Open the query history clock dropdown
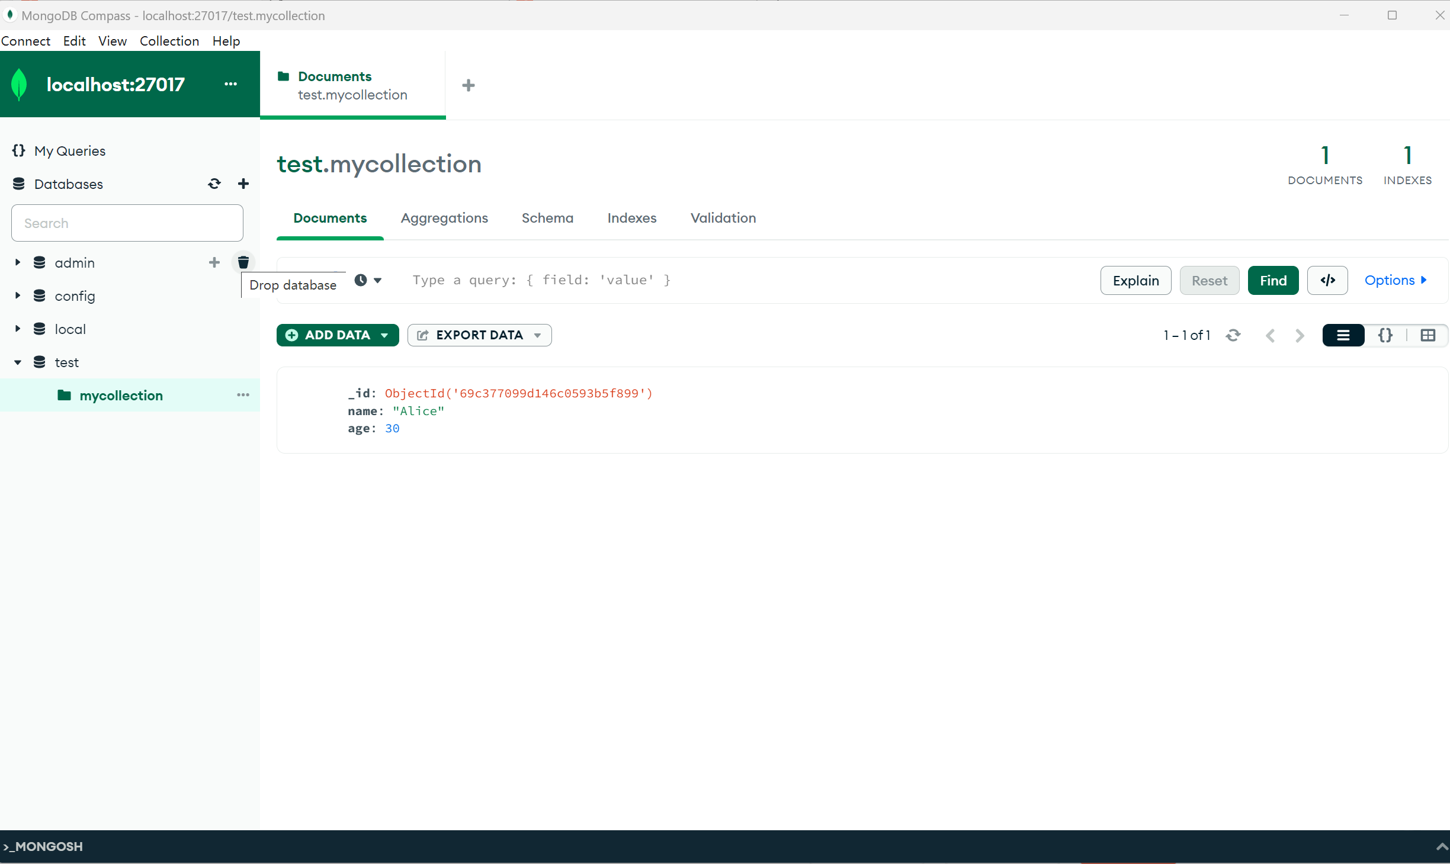This screenshot has height=864, width=1450. click(368, 280)
